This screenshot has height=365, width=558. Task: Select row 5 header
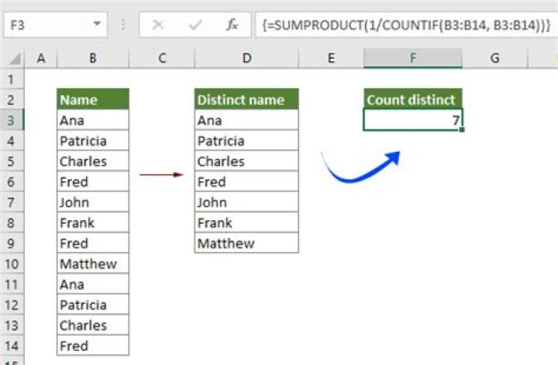coord(12,161)
